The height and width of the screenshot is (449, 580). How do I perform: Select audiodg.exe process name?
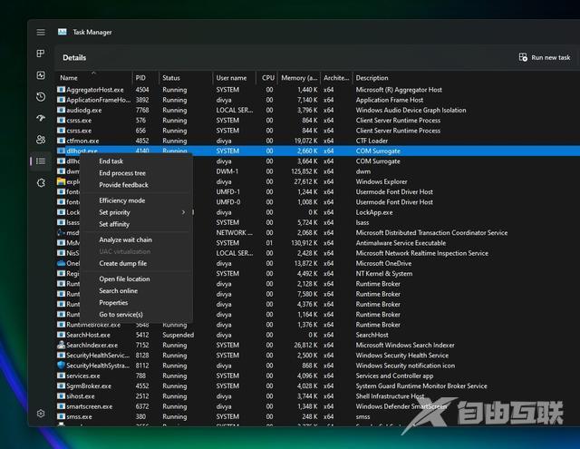[x=84, y=110]
